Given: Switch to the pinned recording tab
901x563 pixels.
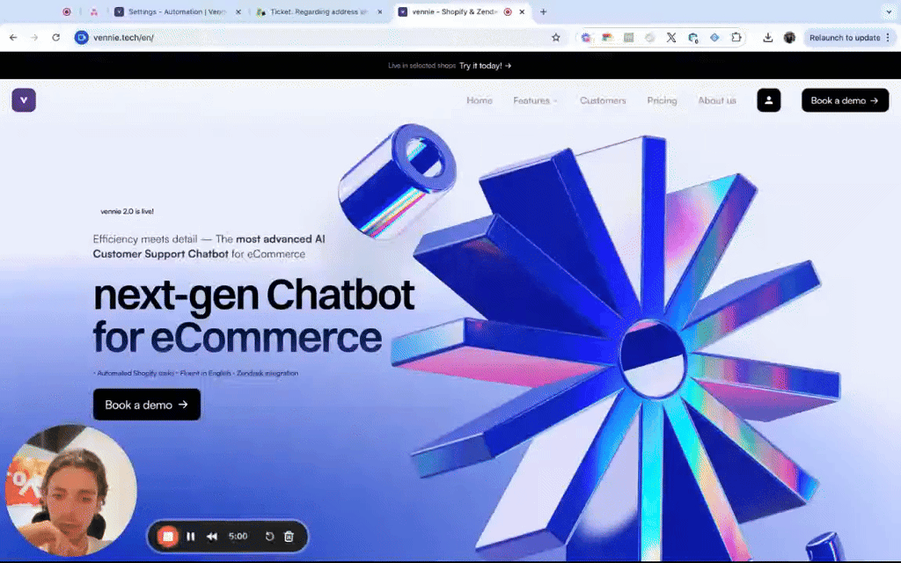Looking at the screenshot, I should tap(67, 11).
